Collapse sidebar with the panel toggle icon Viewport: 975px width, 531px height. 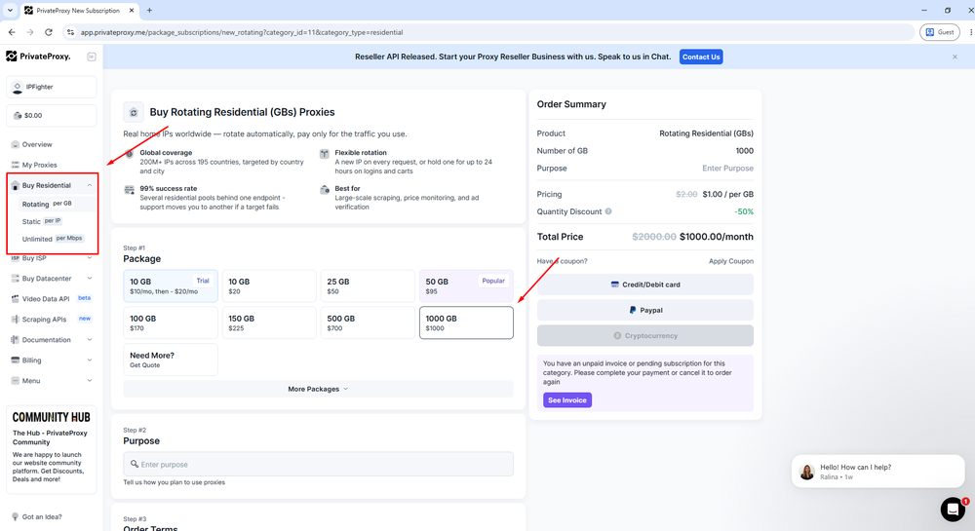coord(92,57)
